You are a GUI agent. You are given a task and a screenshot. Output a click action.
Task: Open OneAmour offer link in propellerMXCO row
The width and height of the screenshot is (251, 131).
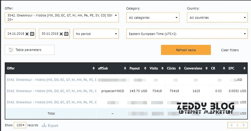coord(52,91)
